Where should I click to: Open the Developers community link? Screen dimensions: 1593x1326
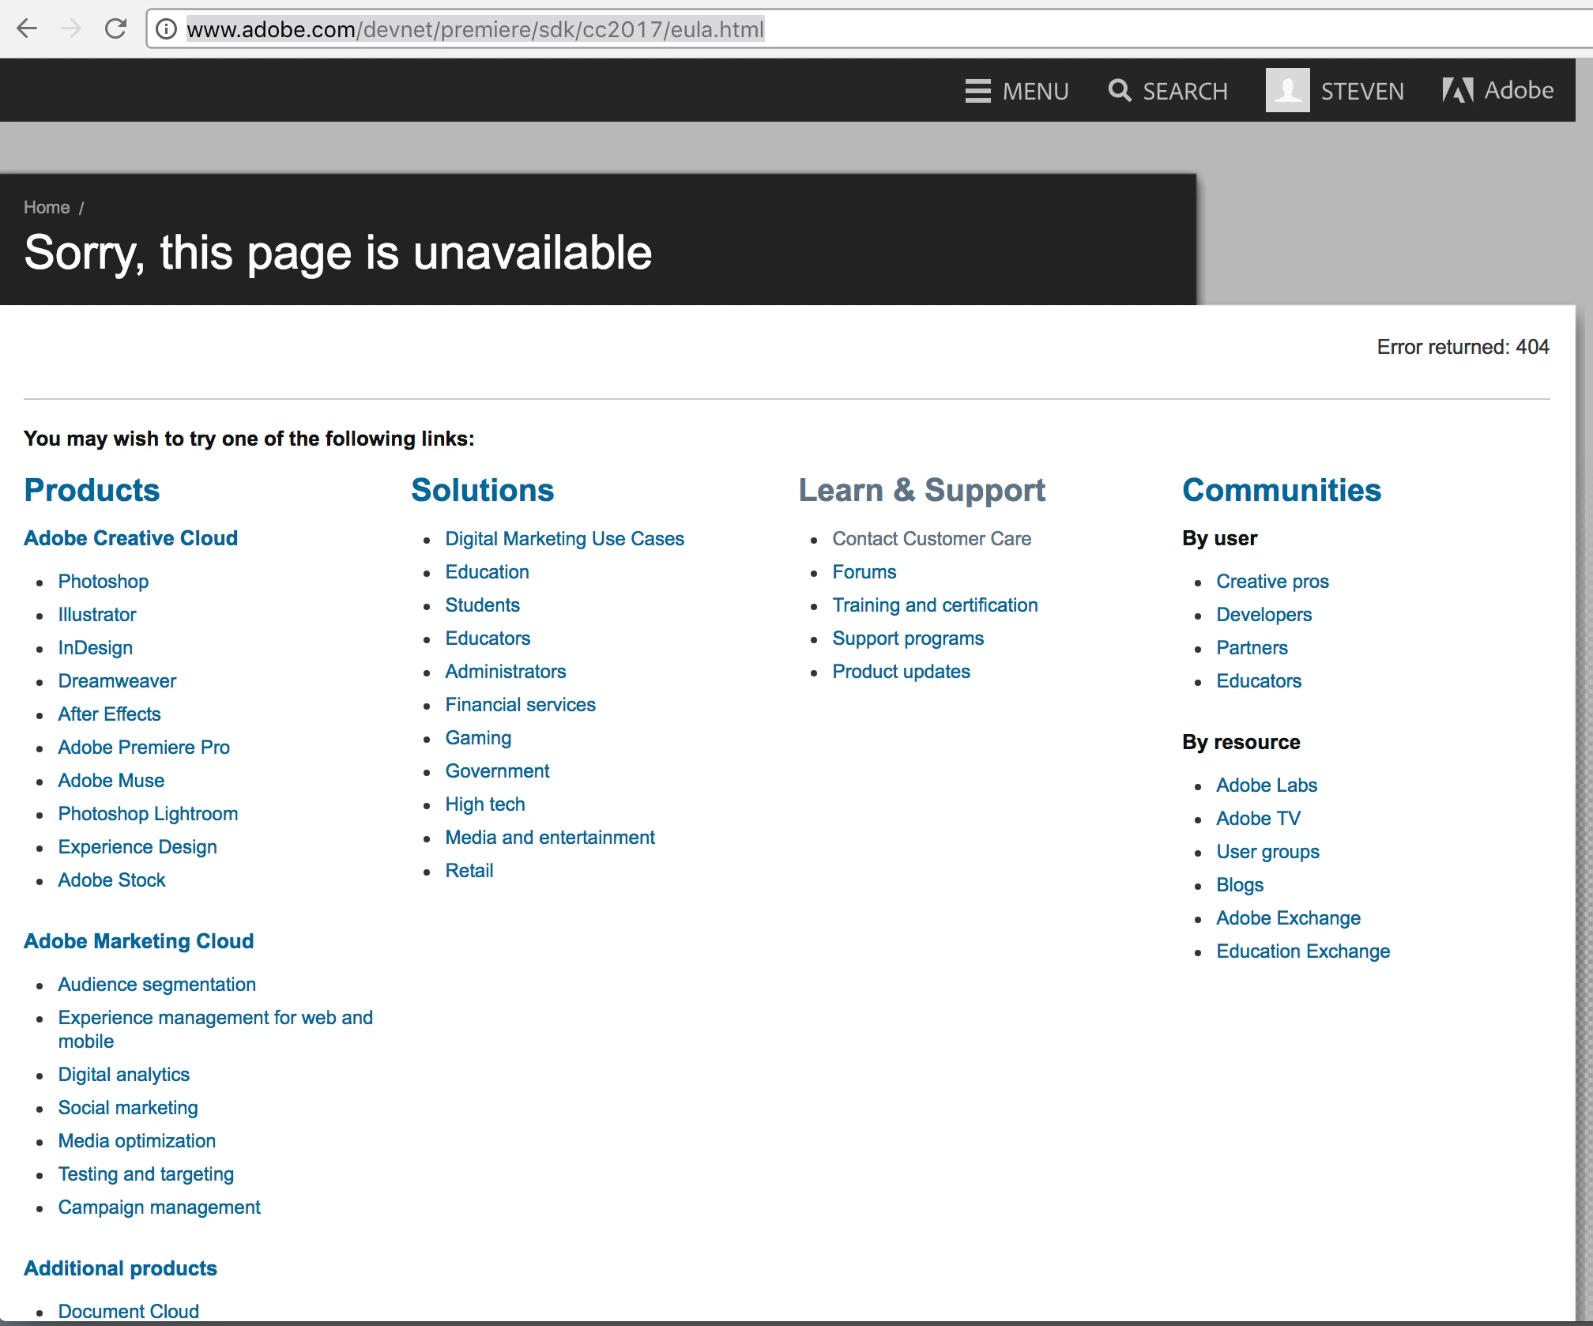[1263, 614]
